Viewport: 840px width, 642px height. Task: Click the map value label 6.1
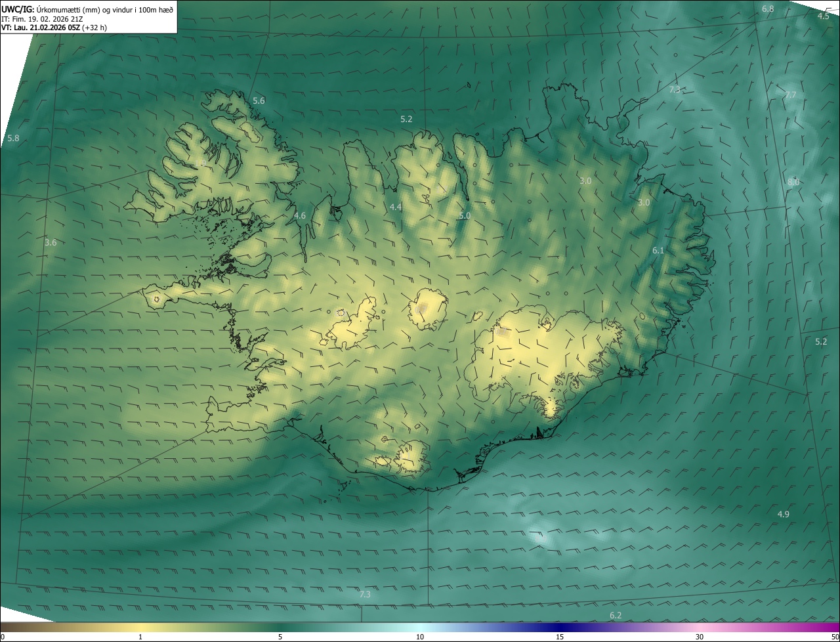(x=658, y=250)
